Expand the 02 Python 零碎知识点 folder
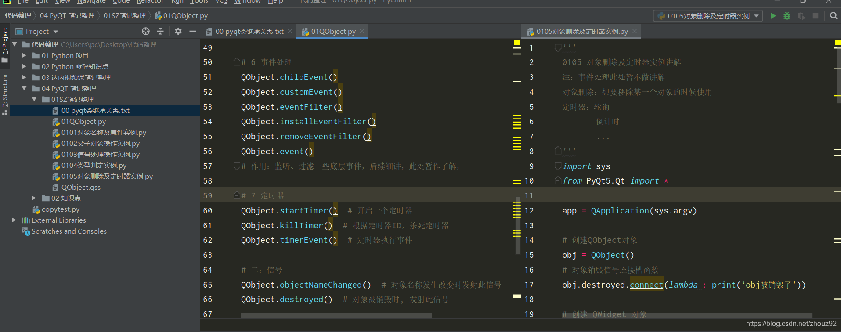Viewport: 841px width, 332px height. (x=24, y=66)
